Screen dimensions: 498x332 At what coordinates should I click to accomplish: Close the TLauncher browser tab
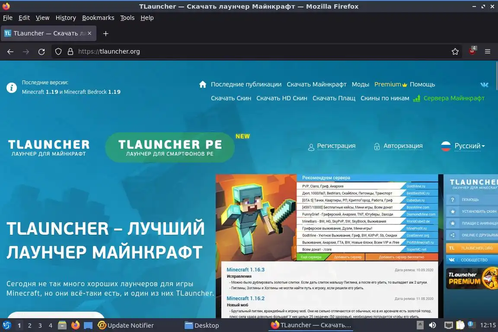89,33
